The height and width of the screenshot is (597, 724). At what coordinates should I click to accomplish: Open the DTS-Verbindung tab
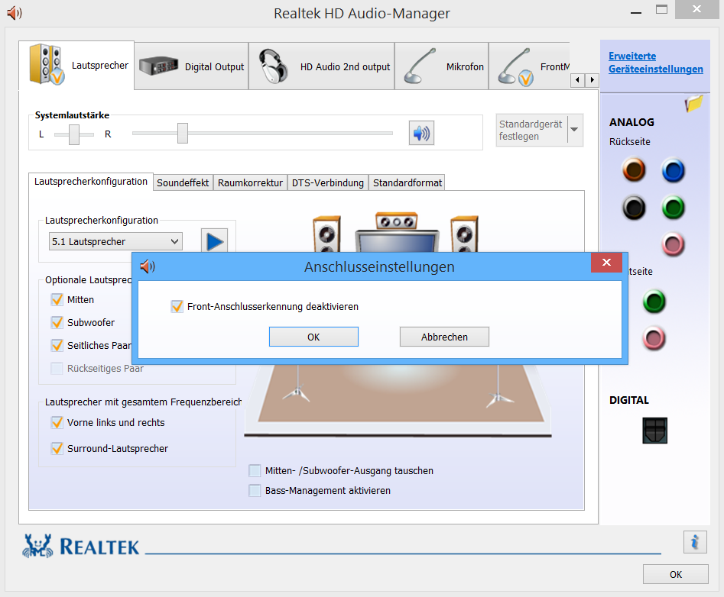[x=328, y=183]
